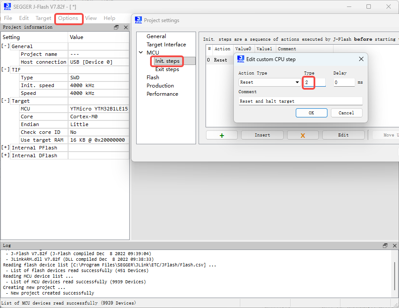Click the 'YTMicro YTM32B1LE15' MCU value
This screenshot has width=399, height=308.
click(x=99, y=109)
